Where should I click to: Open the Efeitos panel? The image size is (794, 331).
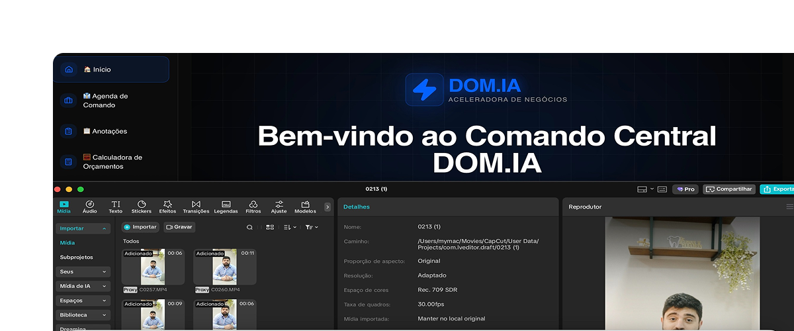167,207
